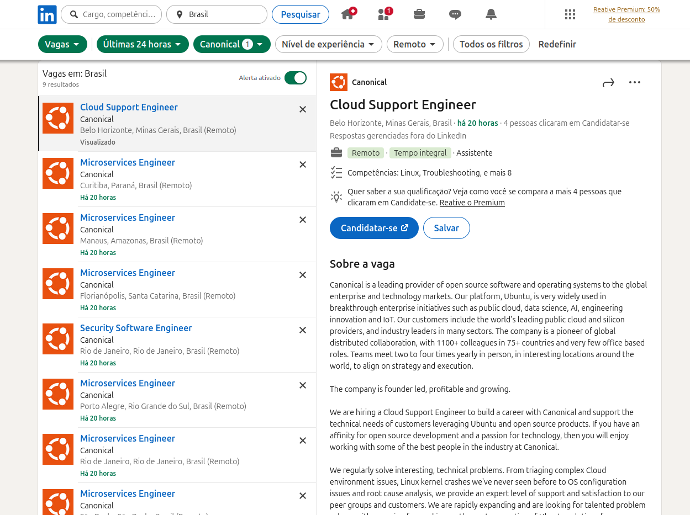
Task: Open My Network people icon
Action: tap(384, 14)
